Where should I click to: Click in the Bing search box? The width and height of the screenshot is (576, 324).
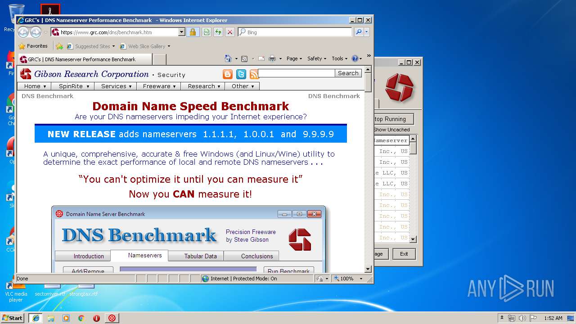click(298, 32)
